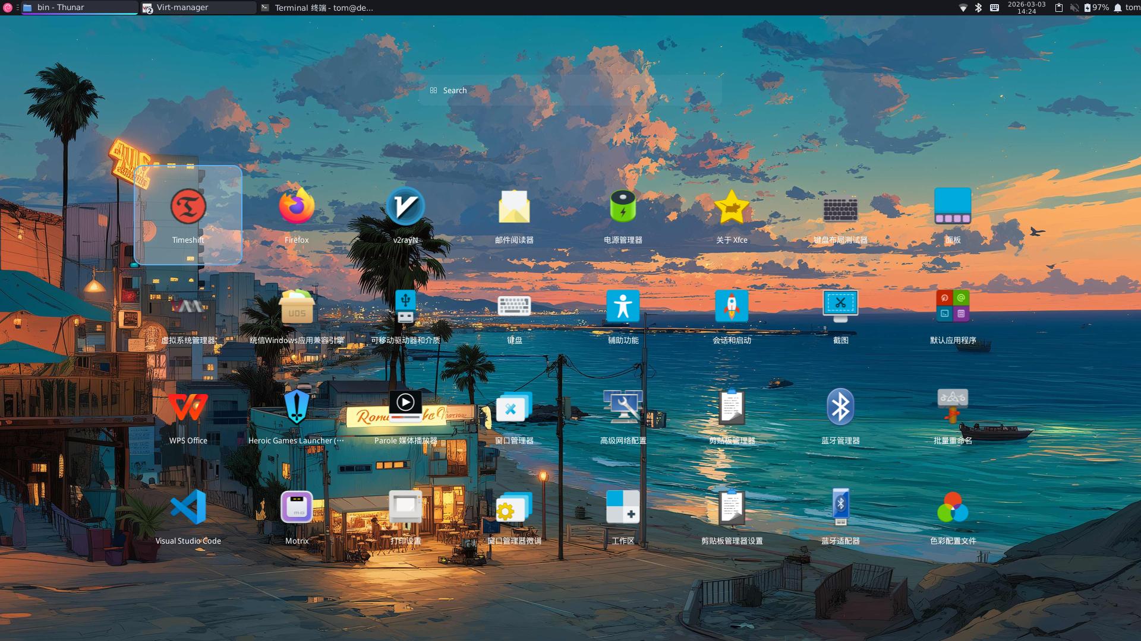Switch to bin - Thunar window
Image resolution: width=1141 pixels, height=641 pixels.
click(79, 7)
